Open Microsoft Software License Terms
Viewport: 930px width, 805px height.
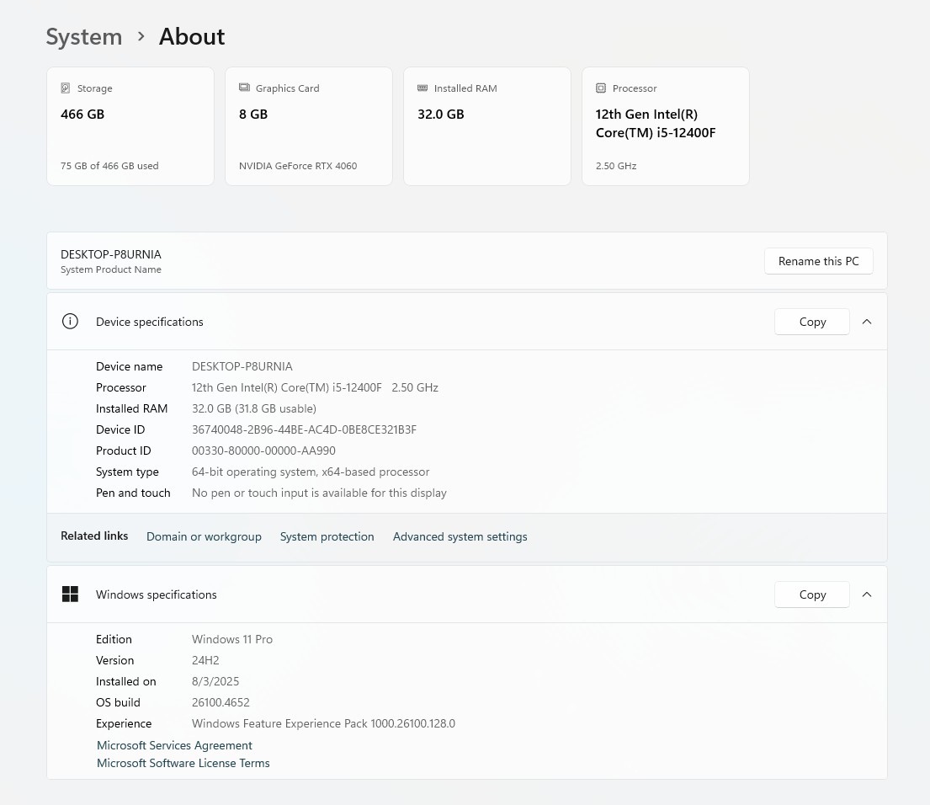[x=183, y=763]
